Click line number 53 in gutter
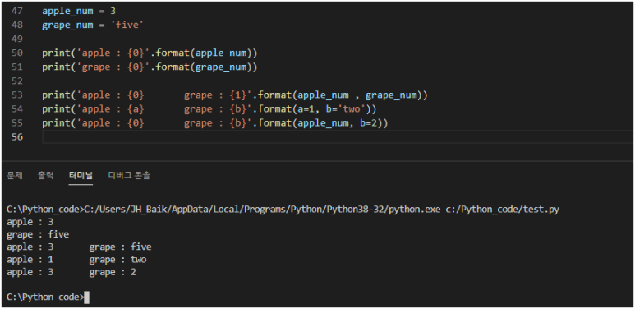The image size is (635, 309). tap(17, 95)
